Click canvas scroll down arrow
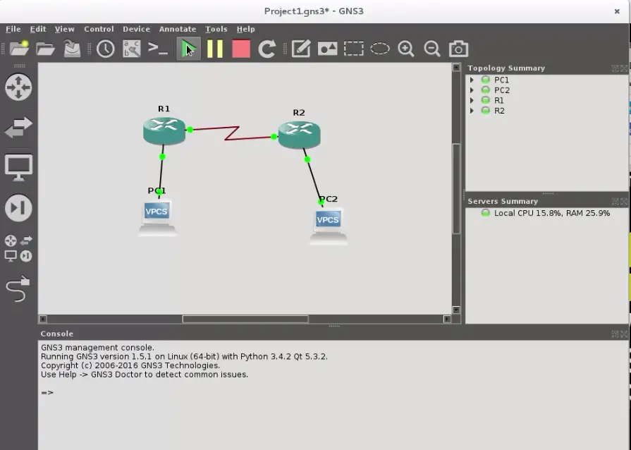631x450 pixels. (x=456, y=310)
